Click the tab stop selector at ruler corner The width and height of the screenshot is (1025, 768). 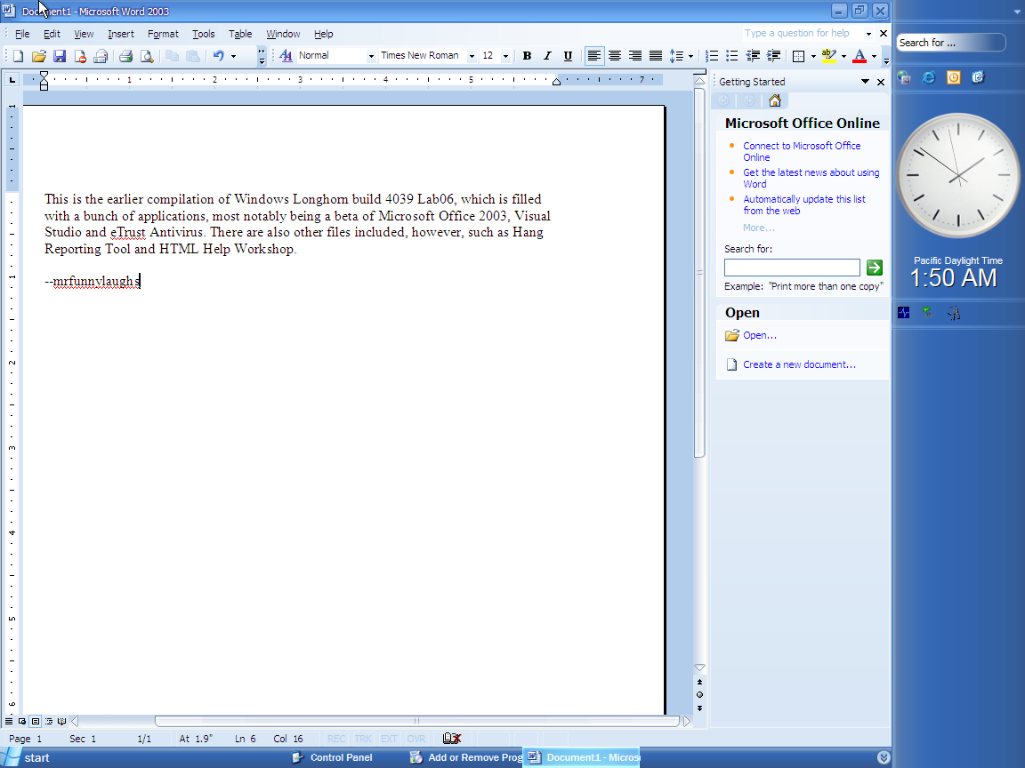(x=12, y=80)
